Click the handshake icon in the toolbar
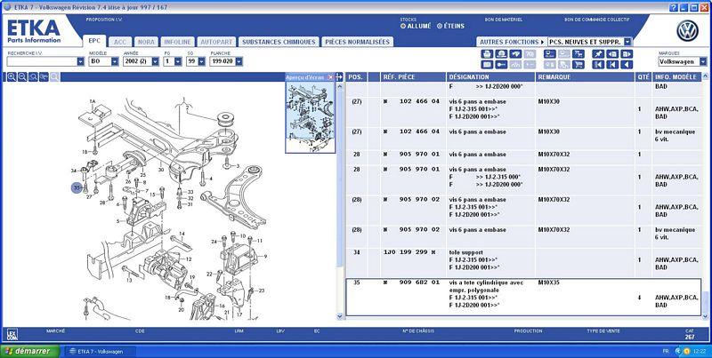This screenshot has height=358, width=712. point(515,54)
